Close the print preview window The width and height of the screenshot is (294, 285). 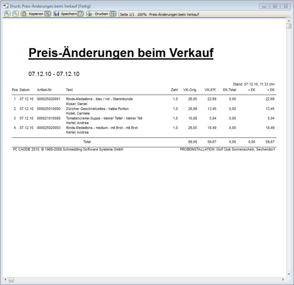(286, 6)
